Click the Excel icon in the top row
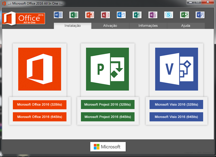 coord(74,15)
